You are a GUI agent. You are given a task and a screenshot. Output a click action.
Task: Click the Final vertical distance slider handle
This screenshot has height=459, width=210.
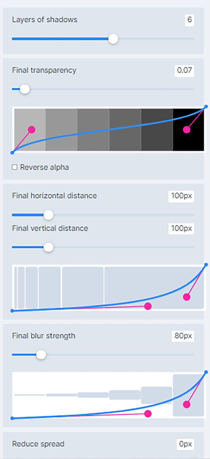point(48,247)
